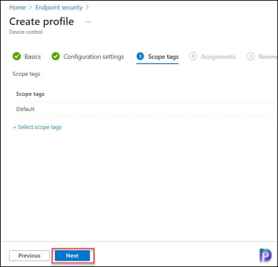Click the Scope tags section label

click(26, 74)
